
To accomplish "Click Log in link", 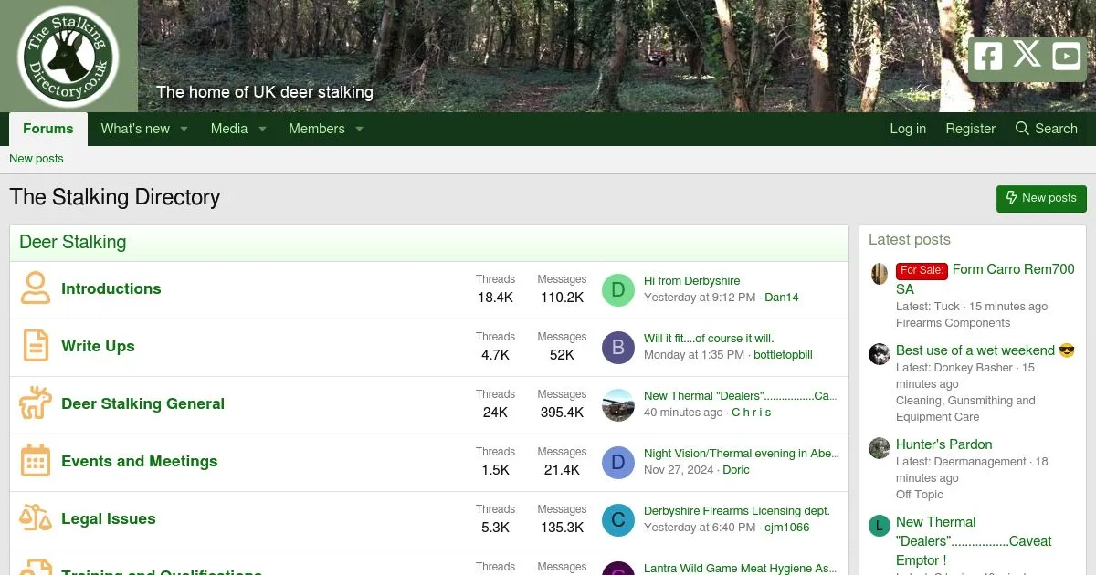I will tap(908, 129).
